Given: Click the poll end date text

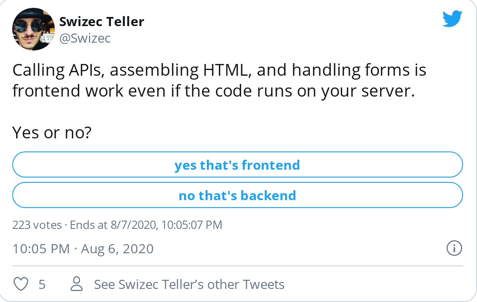Looking at the screenshot, I should (x=144, y=225).
